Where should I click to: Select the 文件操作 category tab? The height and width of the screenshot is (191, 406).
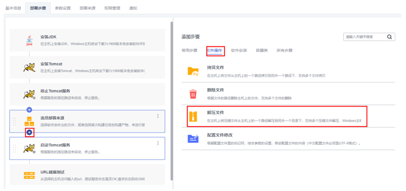click(x=214, y=51)
